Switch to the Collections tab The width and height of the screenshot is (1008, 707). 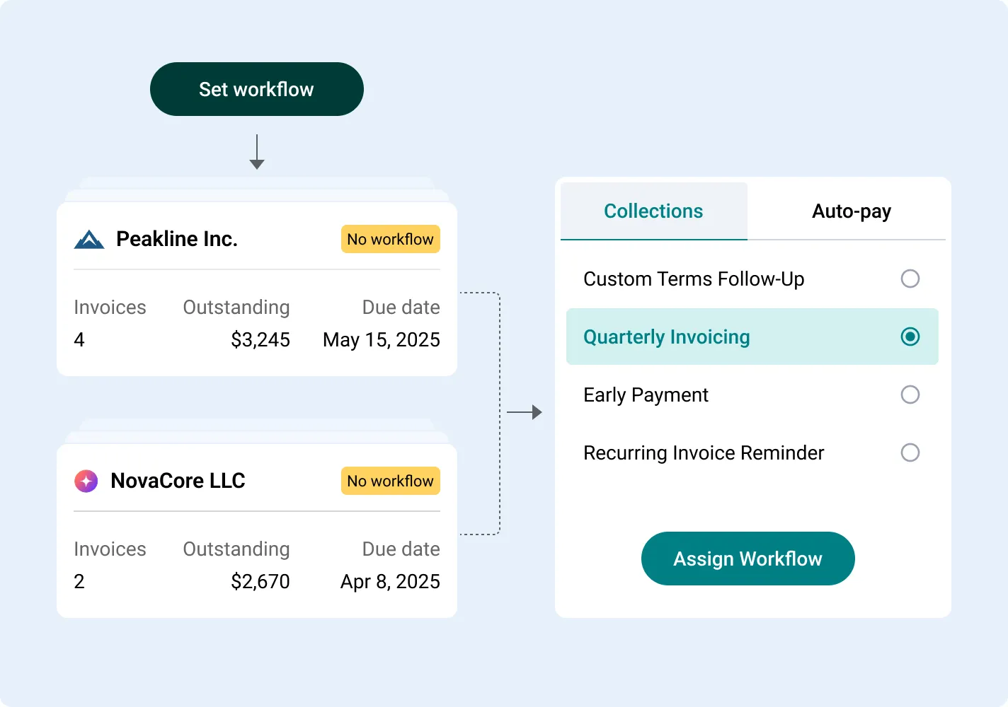(653, 211)
